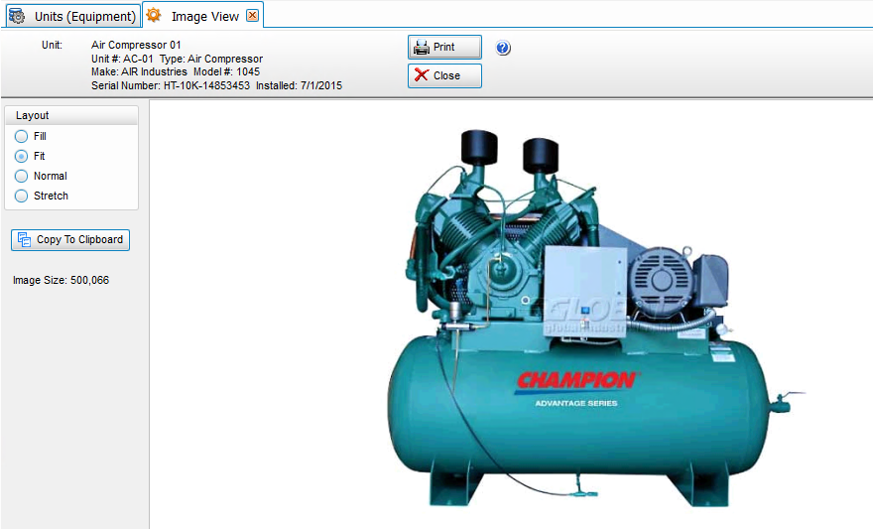Click the 'Unit #: AC-01' text line
The height and width of the screenshot is (529, 873).
pos(122,59)
